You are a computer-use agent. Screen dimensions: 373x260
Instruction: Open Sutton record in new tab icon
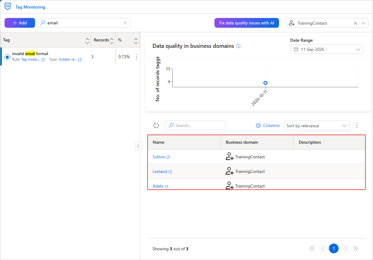[168, 157]
